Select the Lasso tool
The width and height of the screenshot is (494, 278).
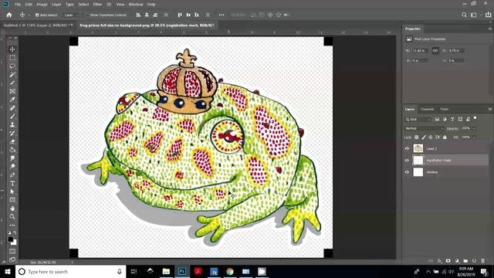(x=12, y=66)
